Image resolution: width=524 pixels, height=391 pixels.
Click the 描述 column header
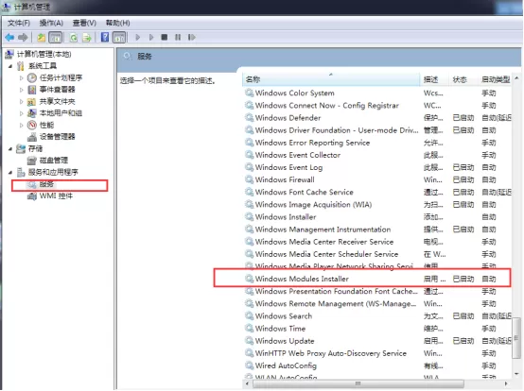(434, 79)
